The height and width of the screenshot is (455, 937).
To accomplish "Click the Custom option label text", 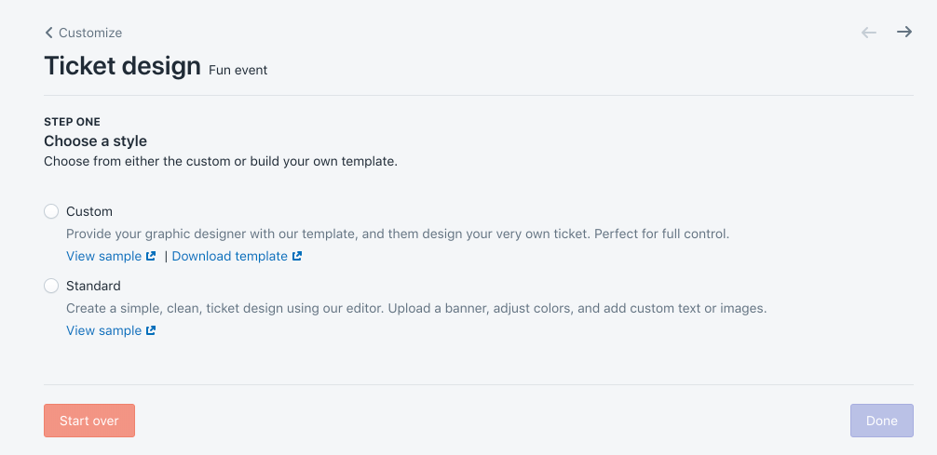I will pyautogui.click(x=89, y=211).
